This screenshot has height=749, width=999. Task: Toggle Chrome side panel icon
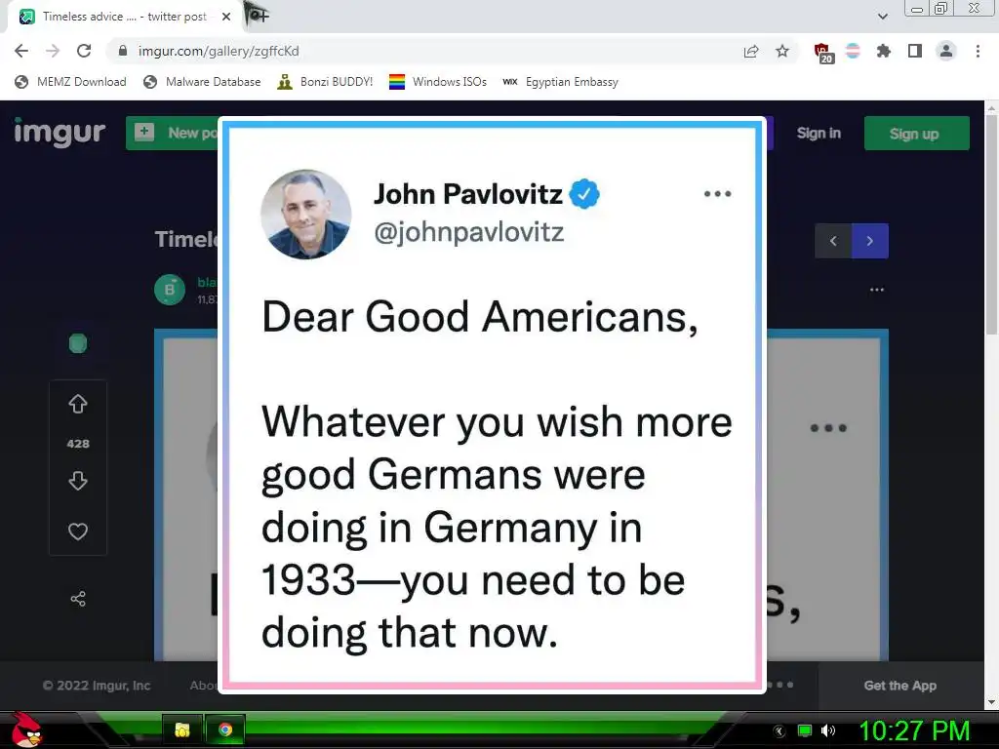tap(915, 51)
